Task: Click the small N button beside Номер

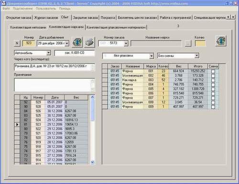Action: click(x=17, y=43)
